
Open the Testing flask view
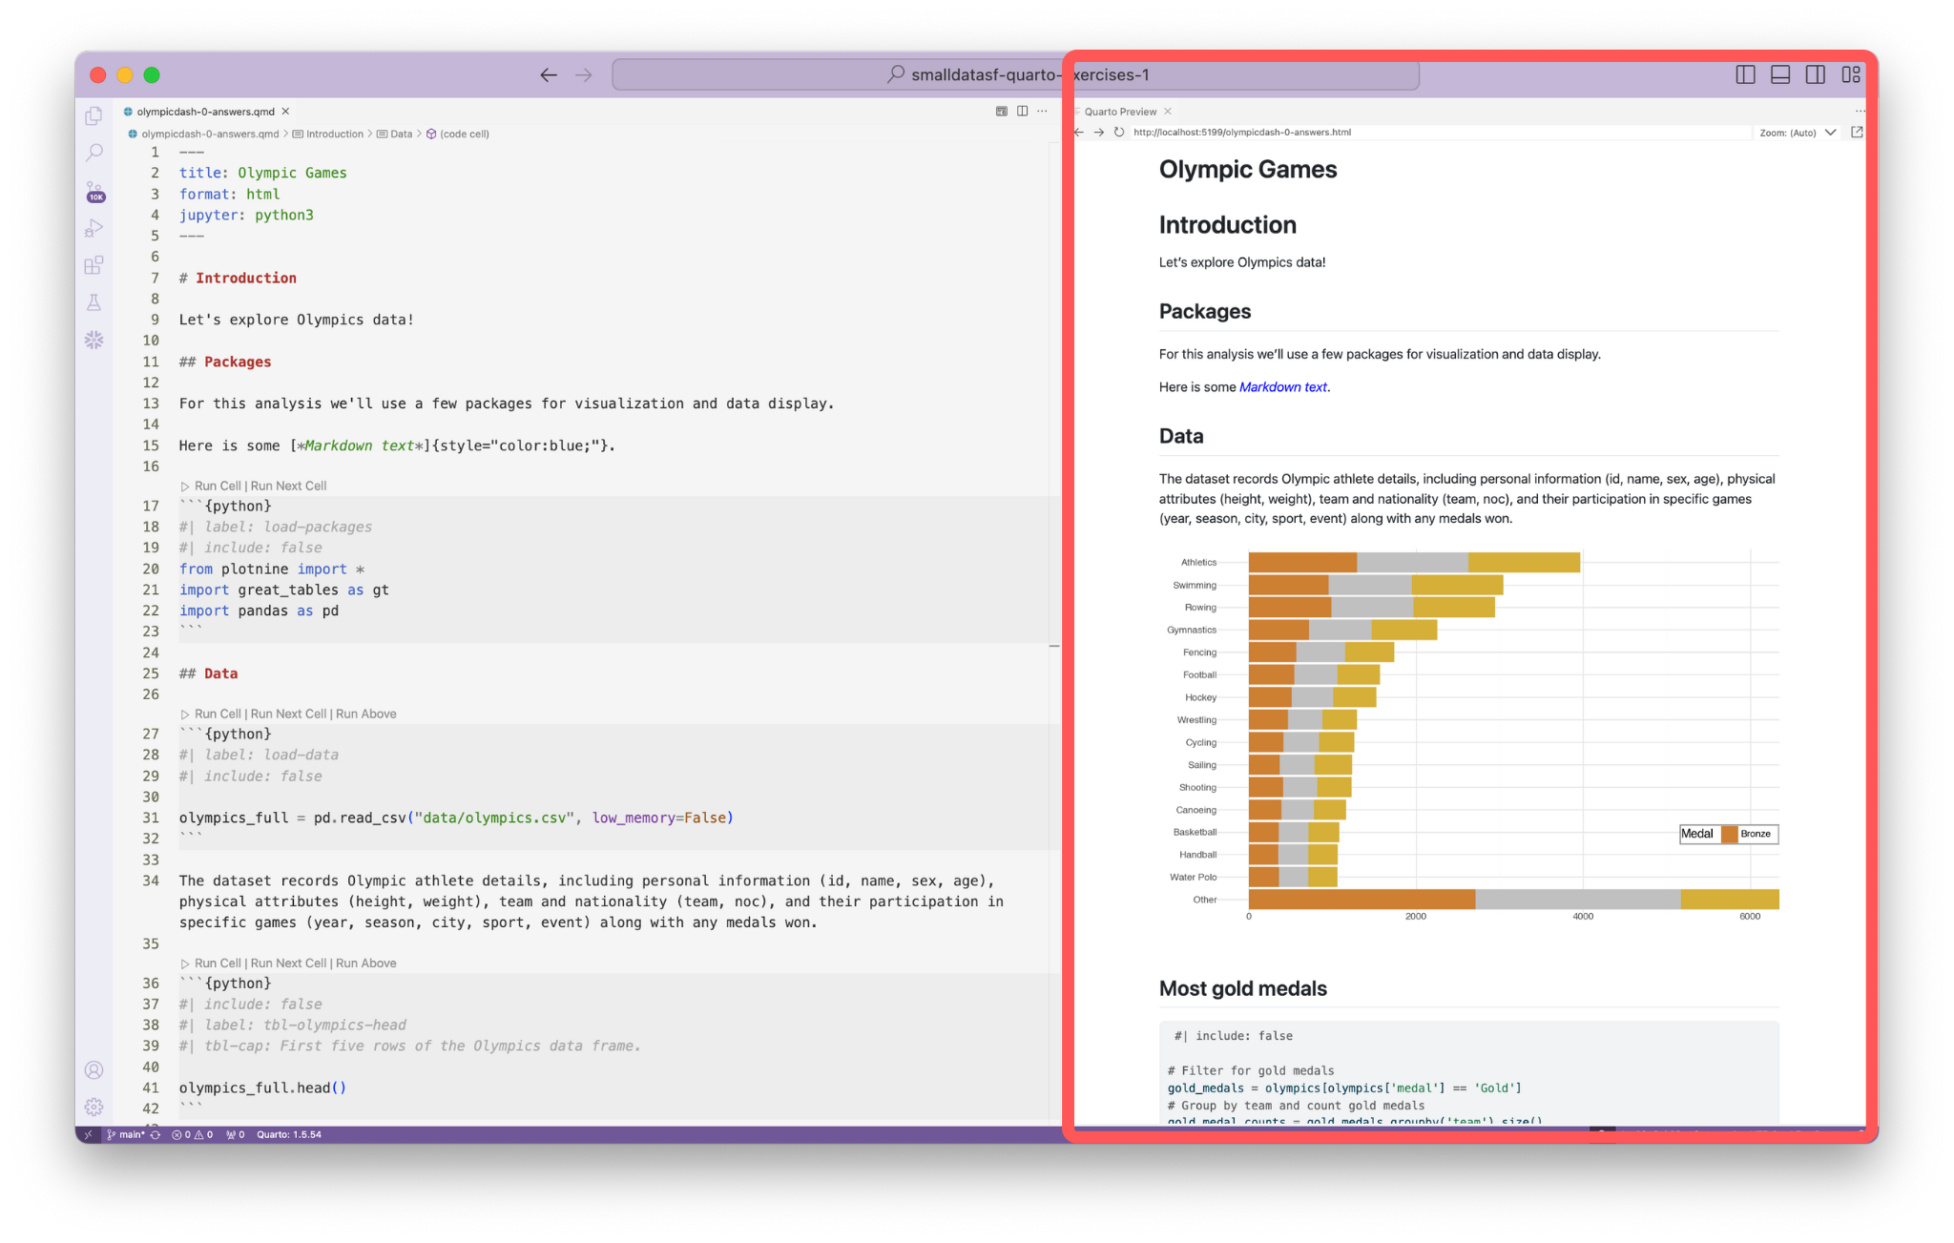pyautogui.click(x=94, y=302)
